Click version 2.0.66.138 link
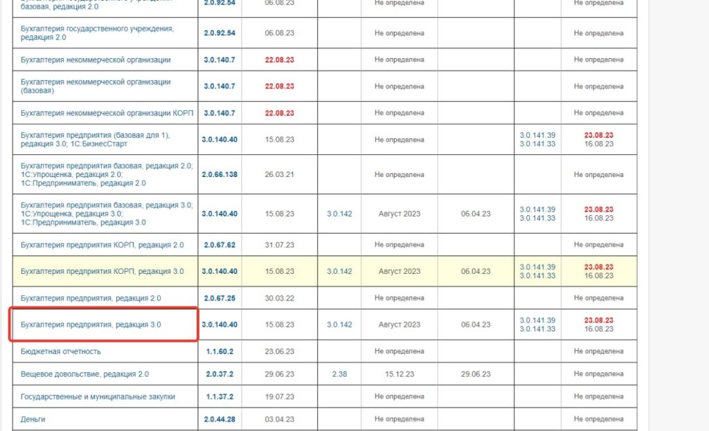 (x=219, y=174)
